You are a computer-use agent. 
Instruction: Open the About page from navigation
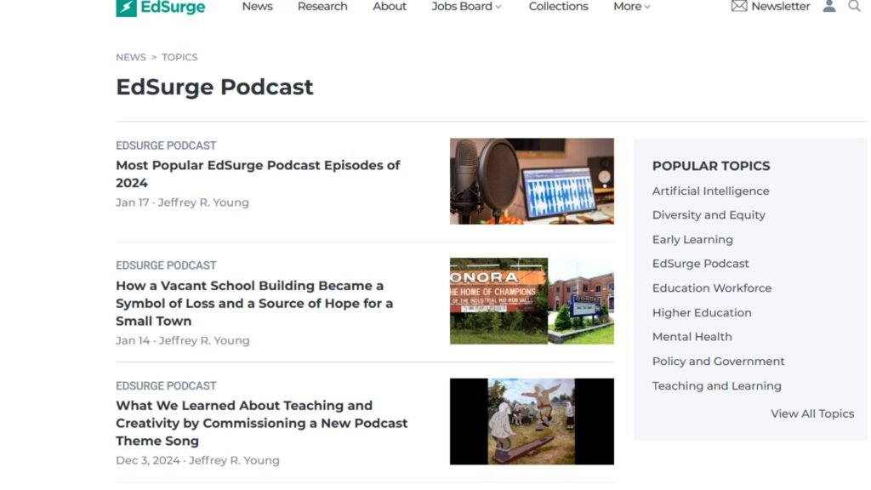(x=390, y=7)
